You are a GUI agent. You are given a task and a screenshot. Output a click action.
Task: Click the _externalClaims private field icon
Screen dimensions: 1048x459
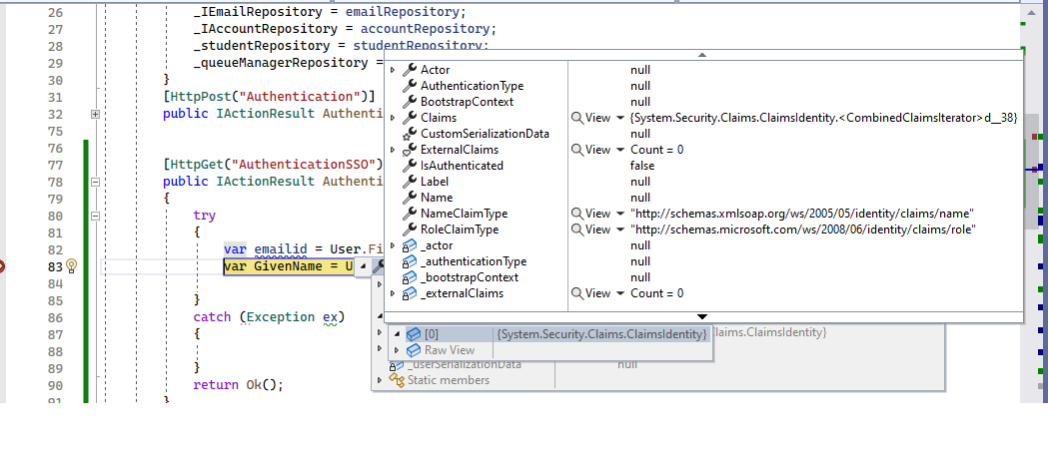coord(409,293)
